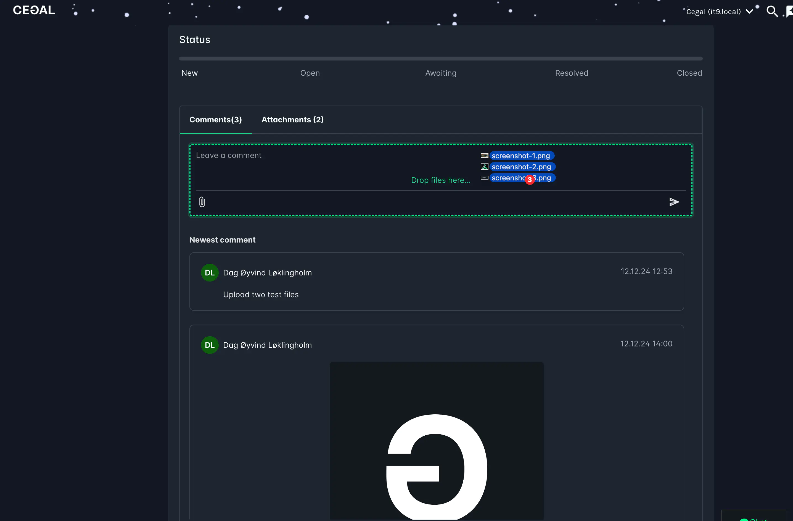793x521 pixels.
Task: Select the Closed status step
Action: tap(689, 73)
